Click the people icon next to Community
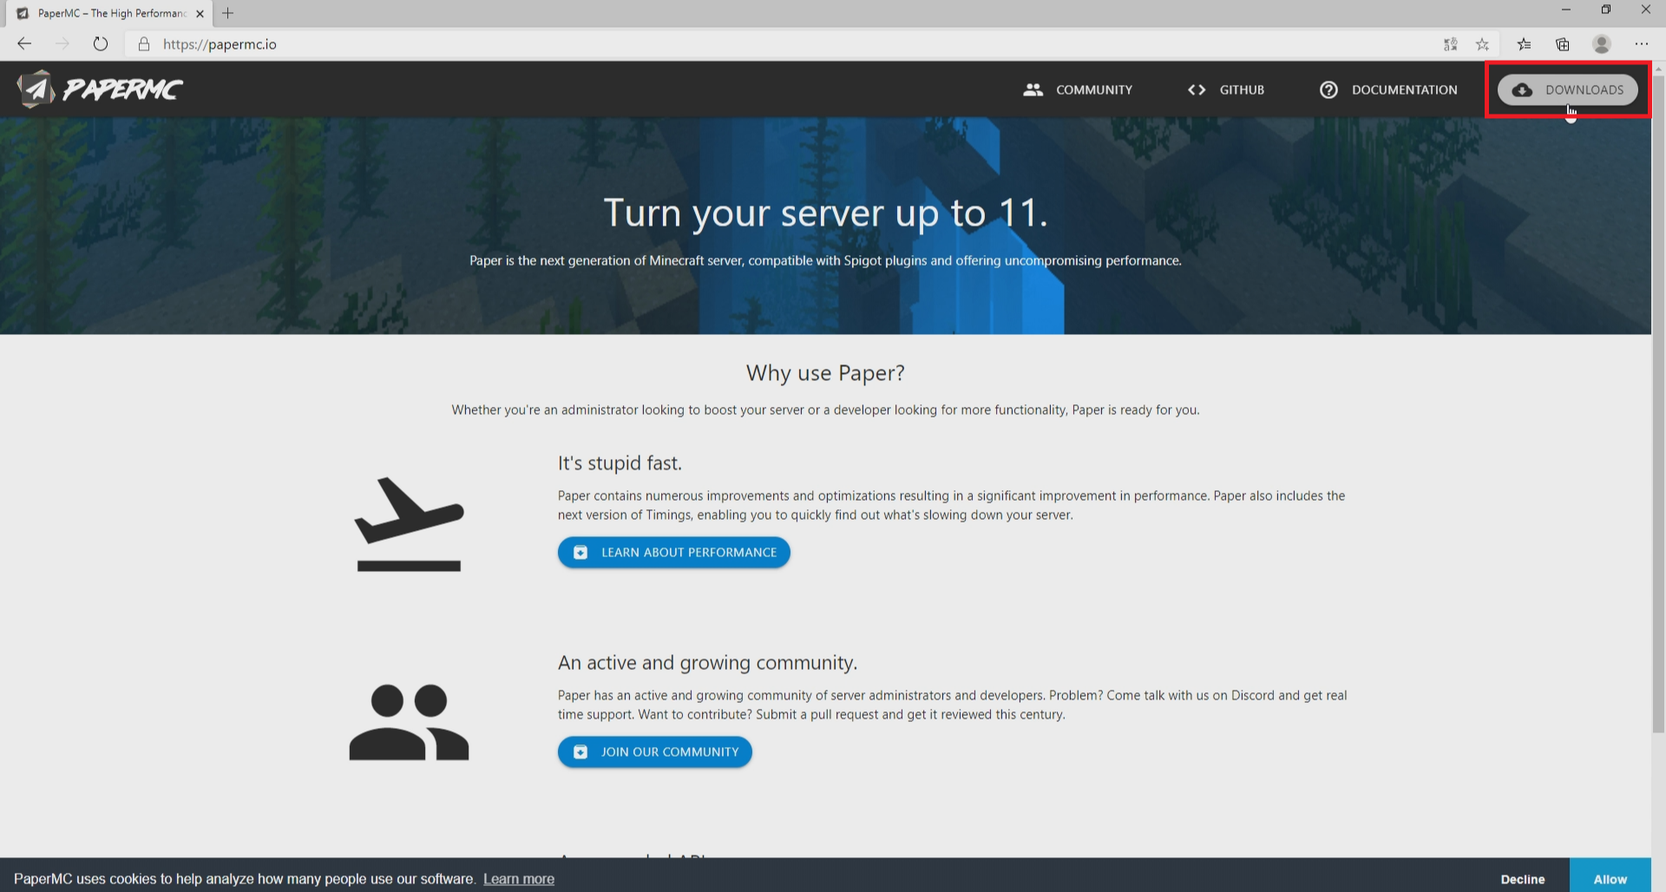Image resolution: width=1666 pixels, height=892 pixels. [x=1033, y=89]
